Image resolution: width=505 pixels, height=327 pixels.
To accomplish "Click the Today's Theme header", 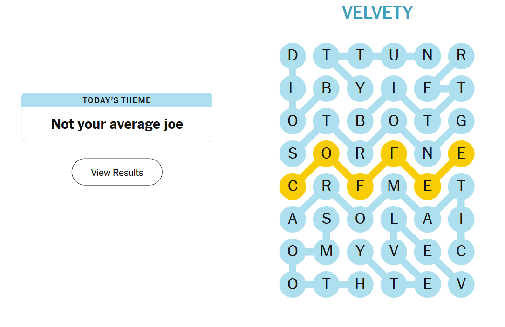I will point(117,100).
